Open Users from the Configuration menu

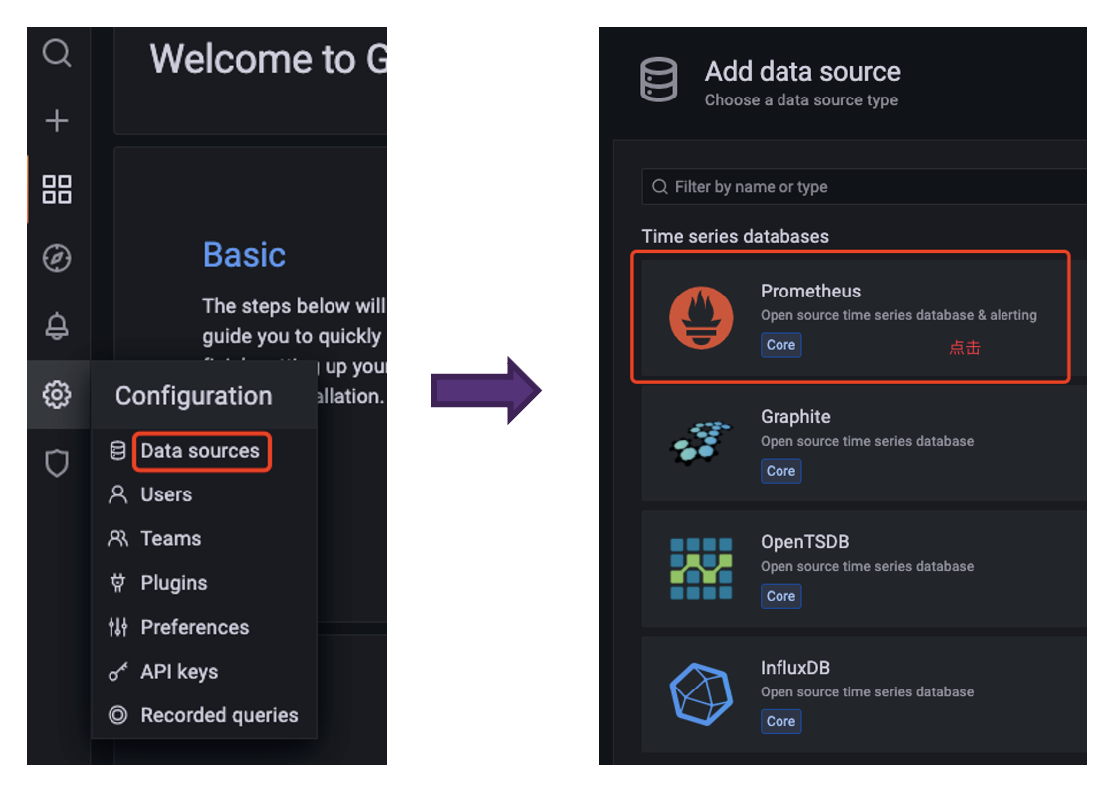click(x=165, y=494)
